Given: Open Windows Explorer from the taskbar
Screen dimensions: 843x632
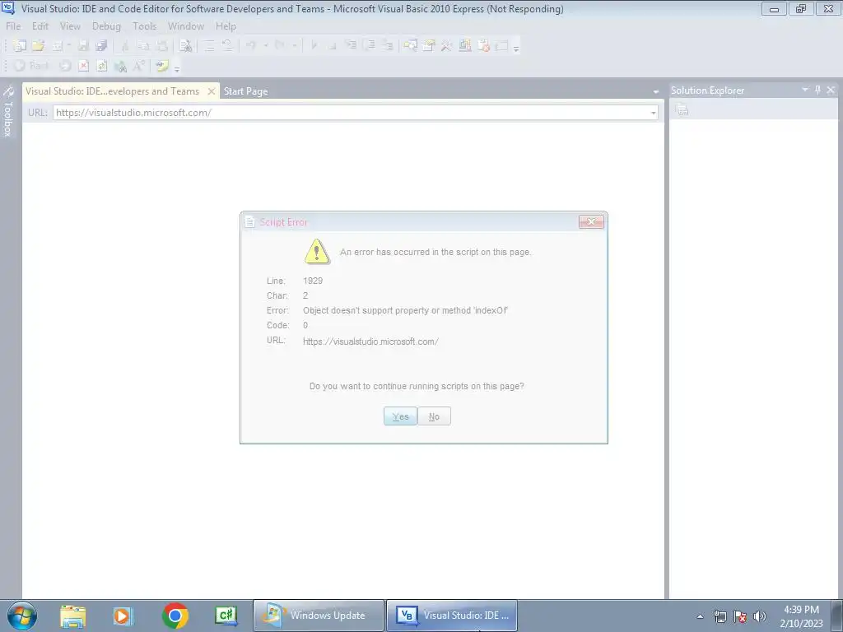Looking at the screenshot, I should (72, 616).
